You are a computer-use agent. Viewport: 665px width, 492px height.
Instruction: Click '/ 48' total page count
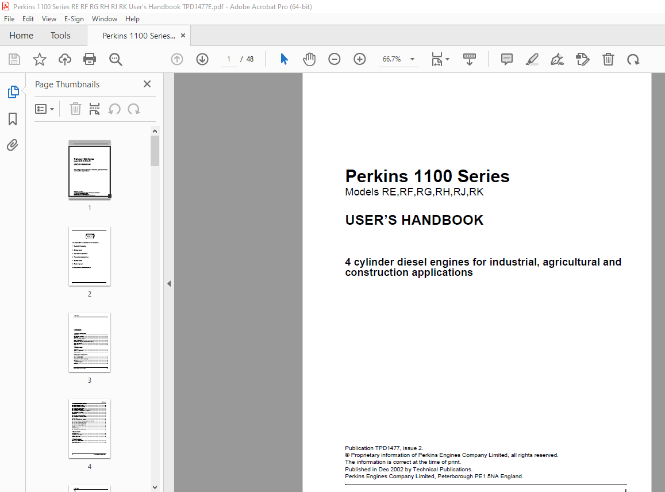coord(247,59)
